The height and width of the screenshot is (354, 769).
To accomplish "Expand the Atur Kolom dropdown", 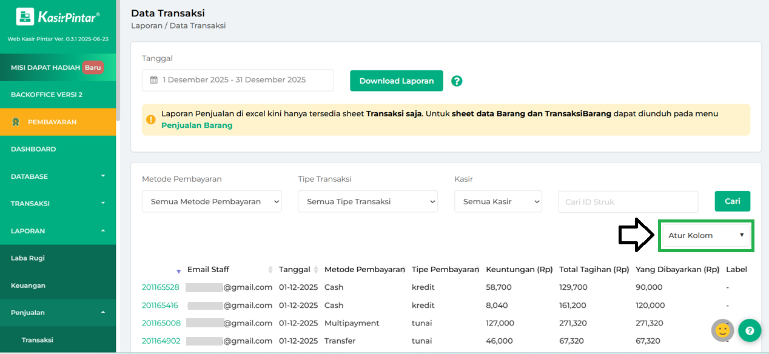I will (x=706, y=236).
